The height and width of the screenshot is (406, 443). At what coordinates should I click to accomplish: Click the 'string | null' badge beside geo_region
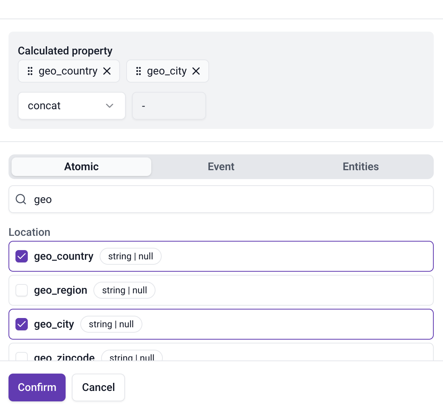click(x=124, y=290)
